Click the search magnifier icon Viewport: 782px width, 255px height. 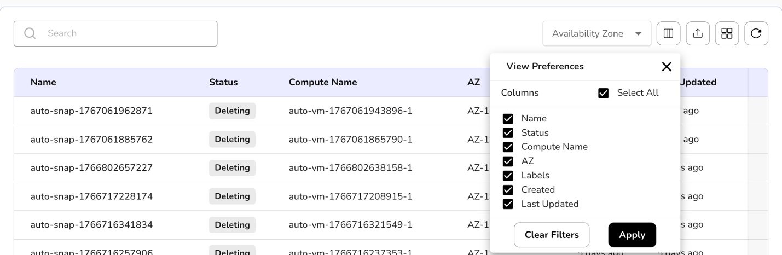30,33
